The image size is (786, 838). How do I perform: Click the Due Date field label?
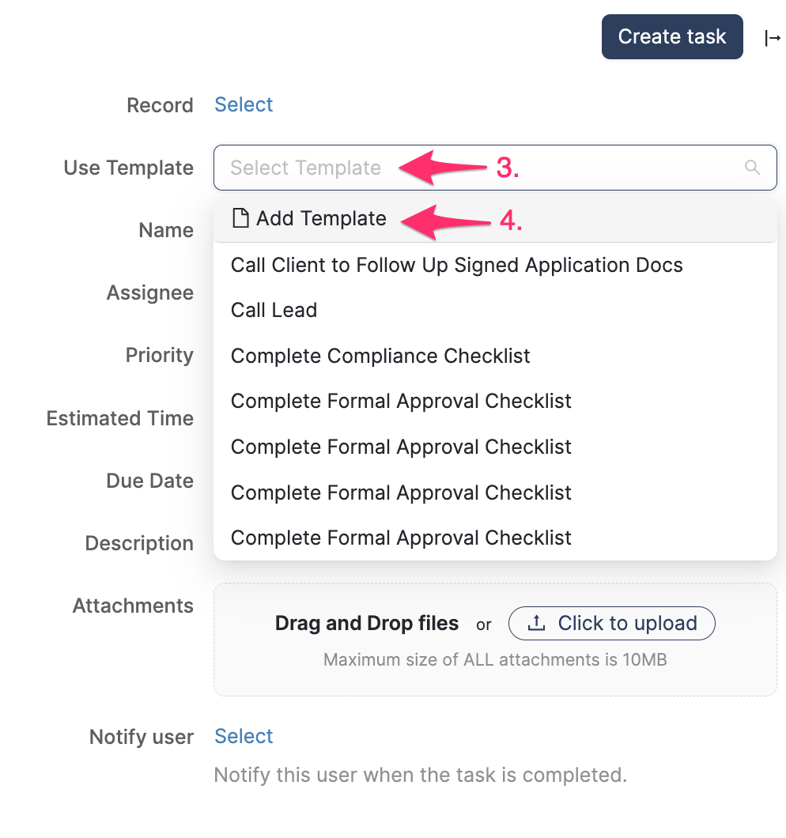pos(149,481)
